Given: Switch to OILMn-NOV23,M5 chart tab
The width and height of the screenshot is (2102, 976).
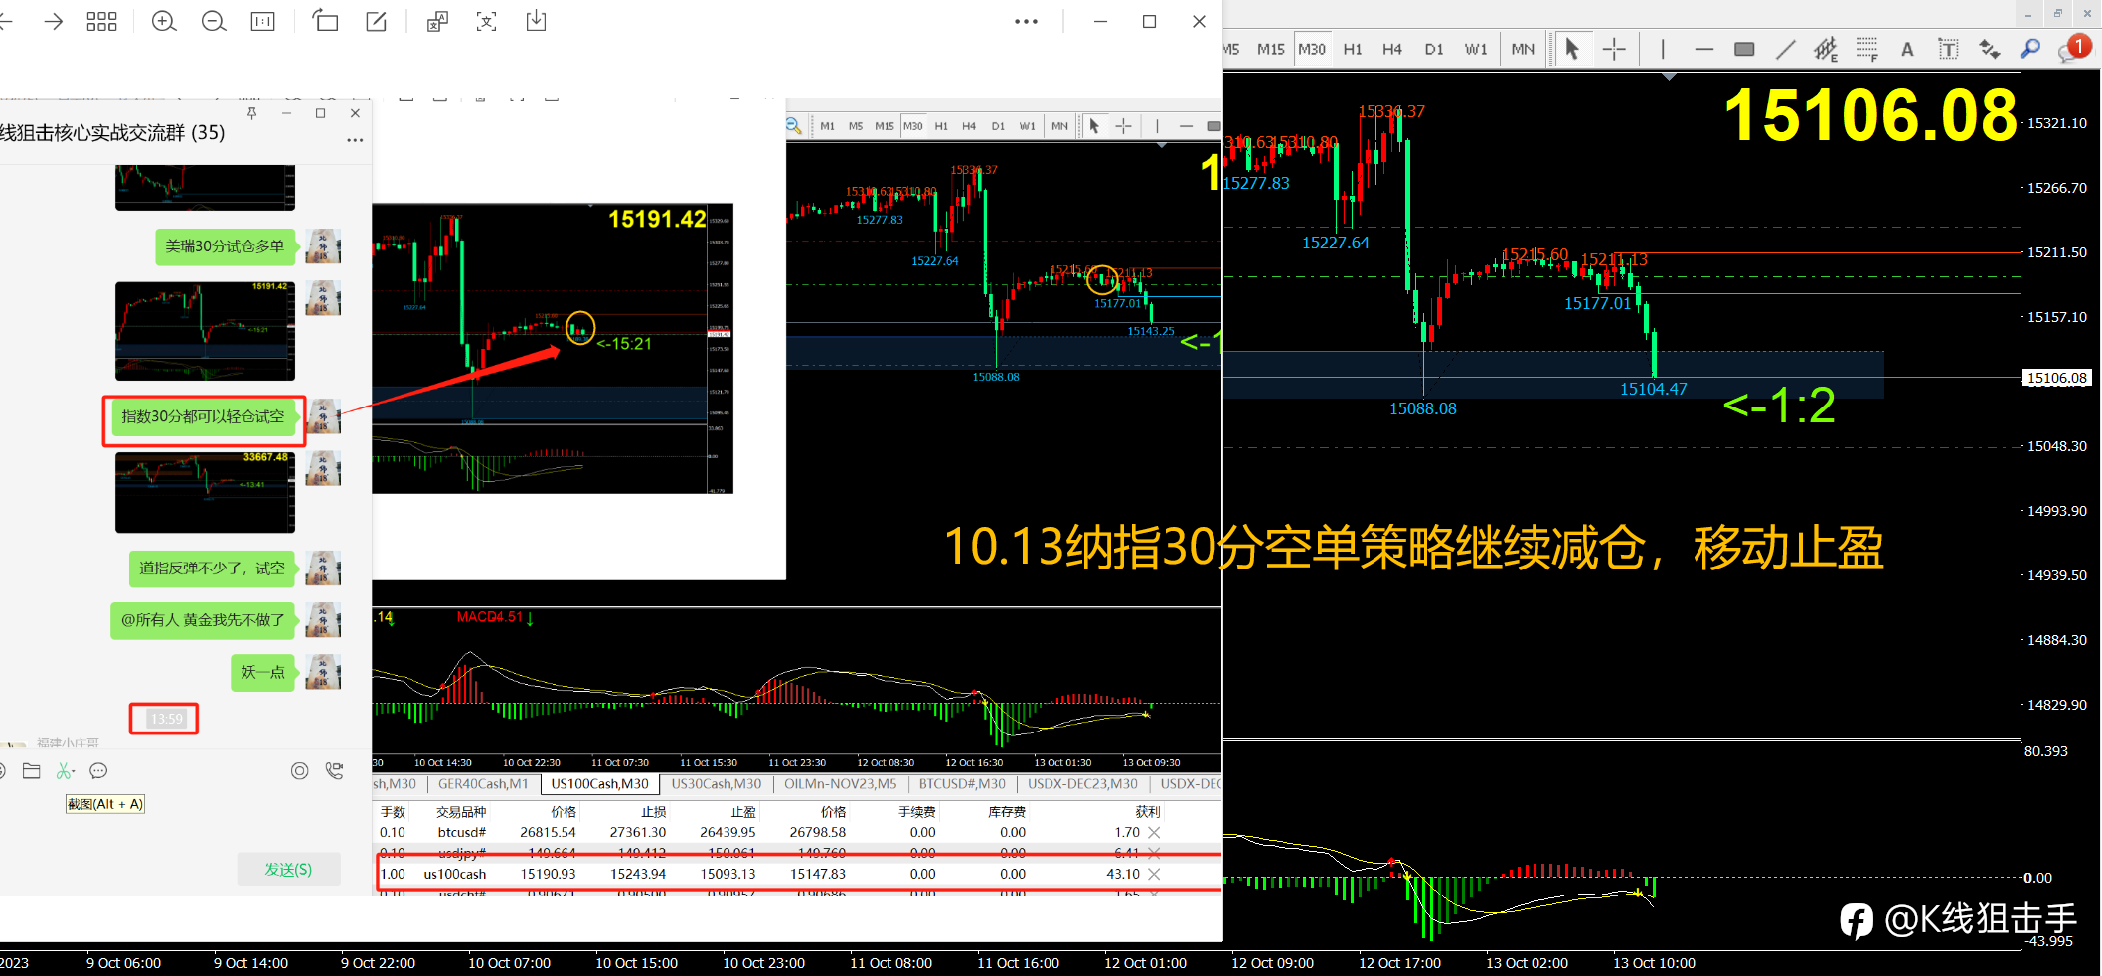Looking at the screenshot, I should pos(840,784).
